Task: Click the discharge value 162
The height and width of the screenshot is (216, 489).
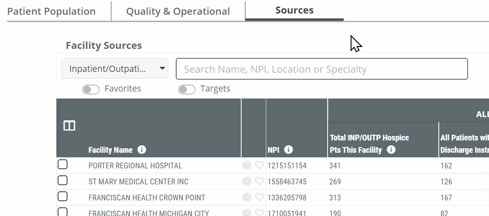Action: [x=446, y=165]
